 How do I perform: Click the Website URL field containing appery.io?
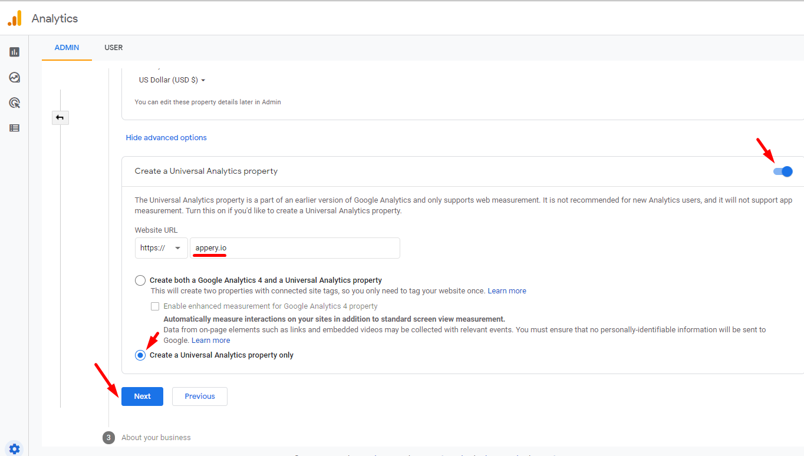(295, 248)
